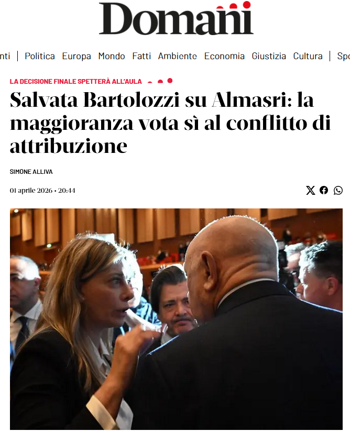Screen dimensions: 350x431
Task: Open the Fatti section
Action: pos(141,56)
